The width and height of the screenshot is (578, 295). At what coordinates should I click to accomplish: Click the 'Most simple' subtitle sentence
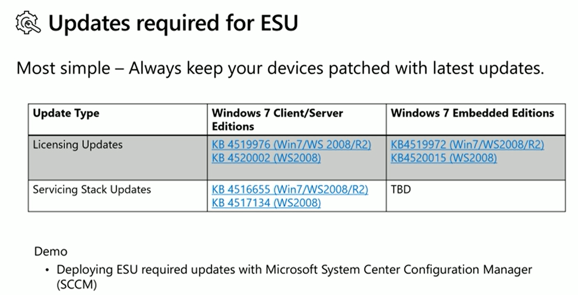[x=280, y=68]
